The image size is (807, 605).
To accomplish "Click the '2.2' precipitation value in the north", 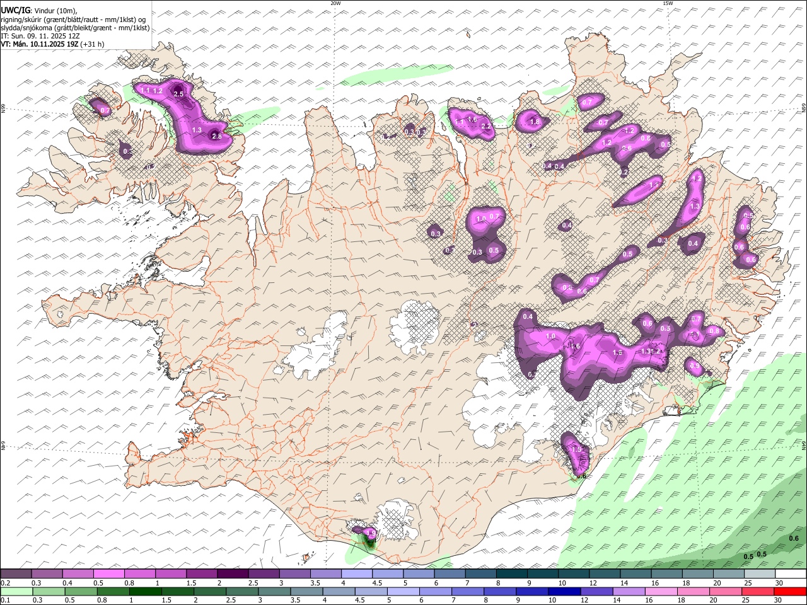I will click(x=485, y=126).
